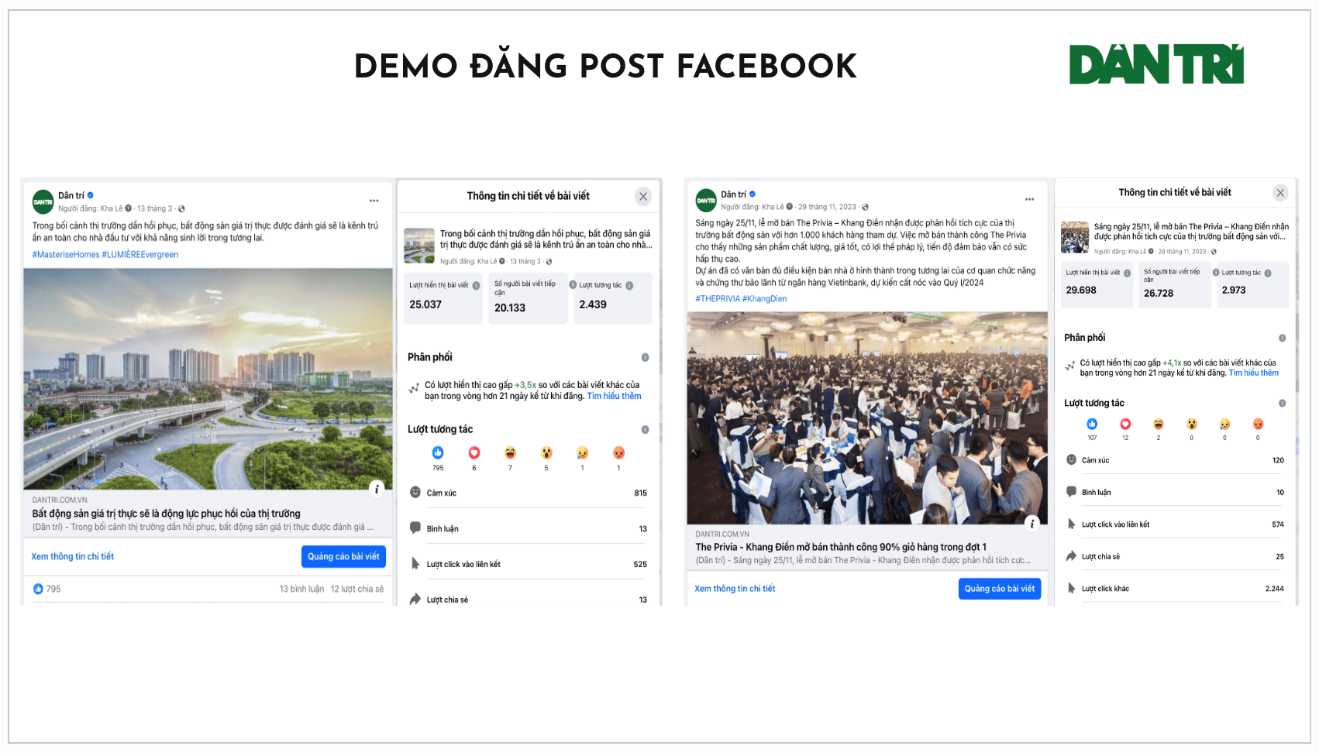Click Tìm hiểu thêm link in second panel

coord(1254,373)
